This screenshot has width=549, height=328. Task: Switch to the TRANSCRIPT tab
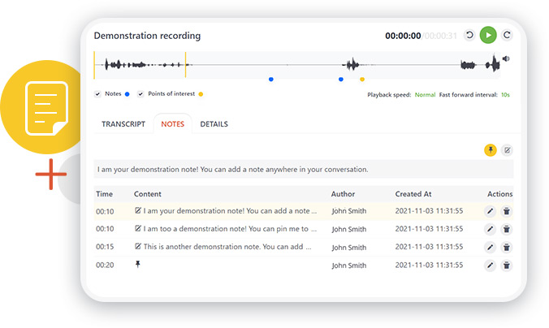pyautogui.click(x=123, y=124)
